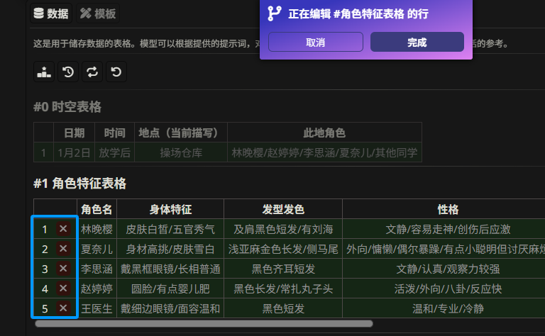Click the #1 角色特征表格 title
The height and width of the screenshot is (336, 545).
(79, 184)
